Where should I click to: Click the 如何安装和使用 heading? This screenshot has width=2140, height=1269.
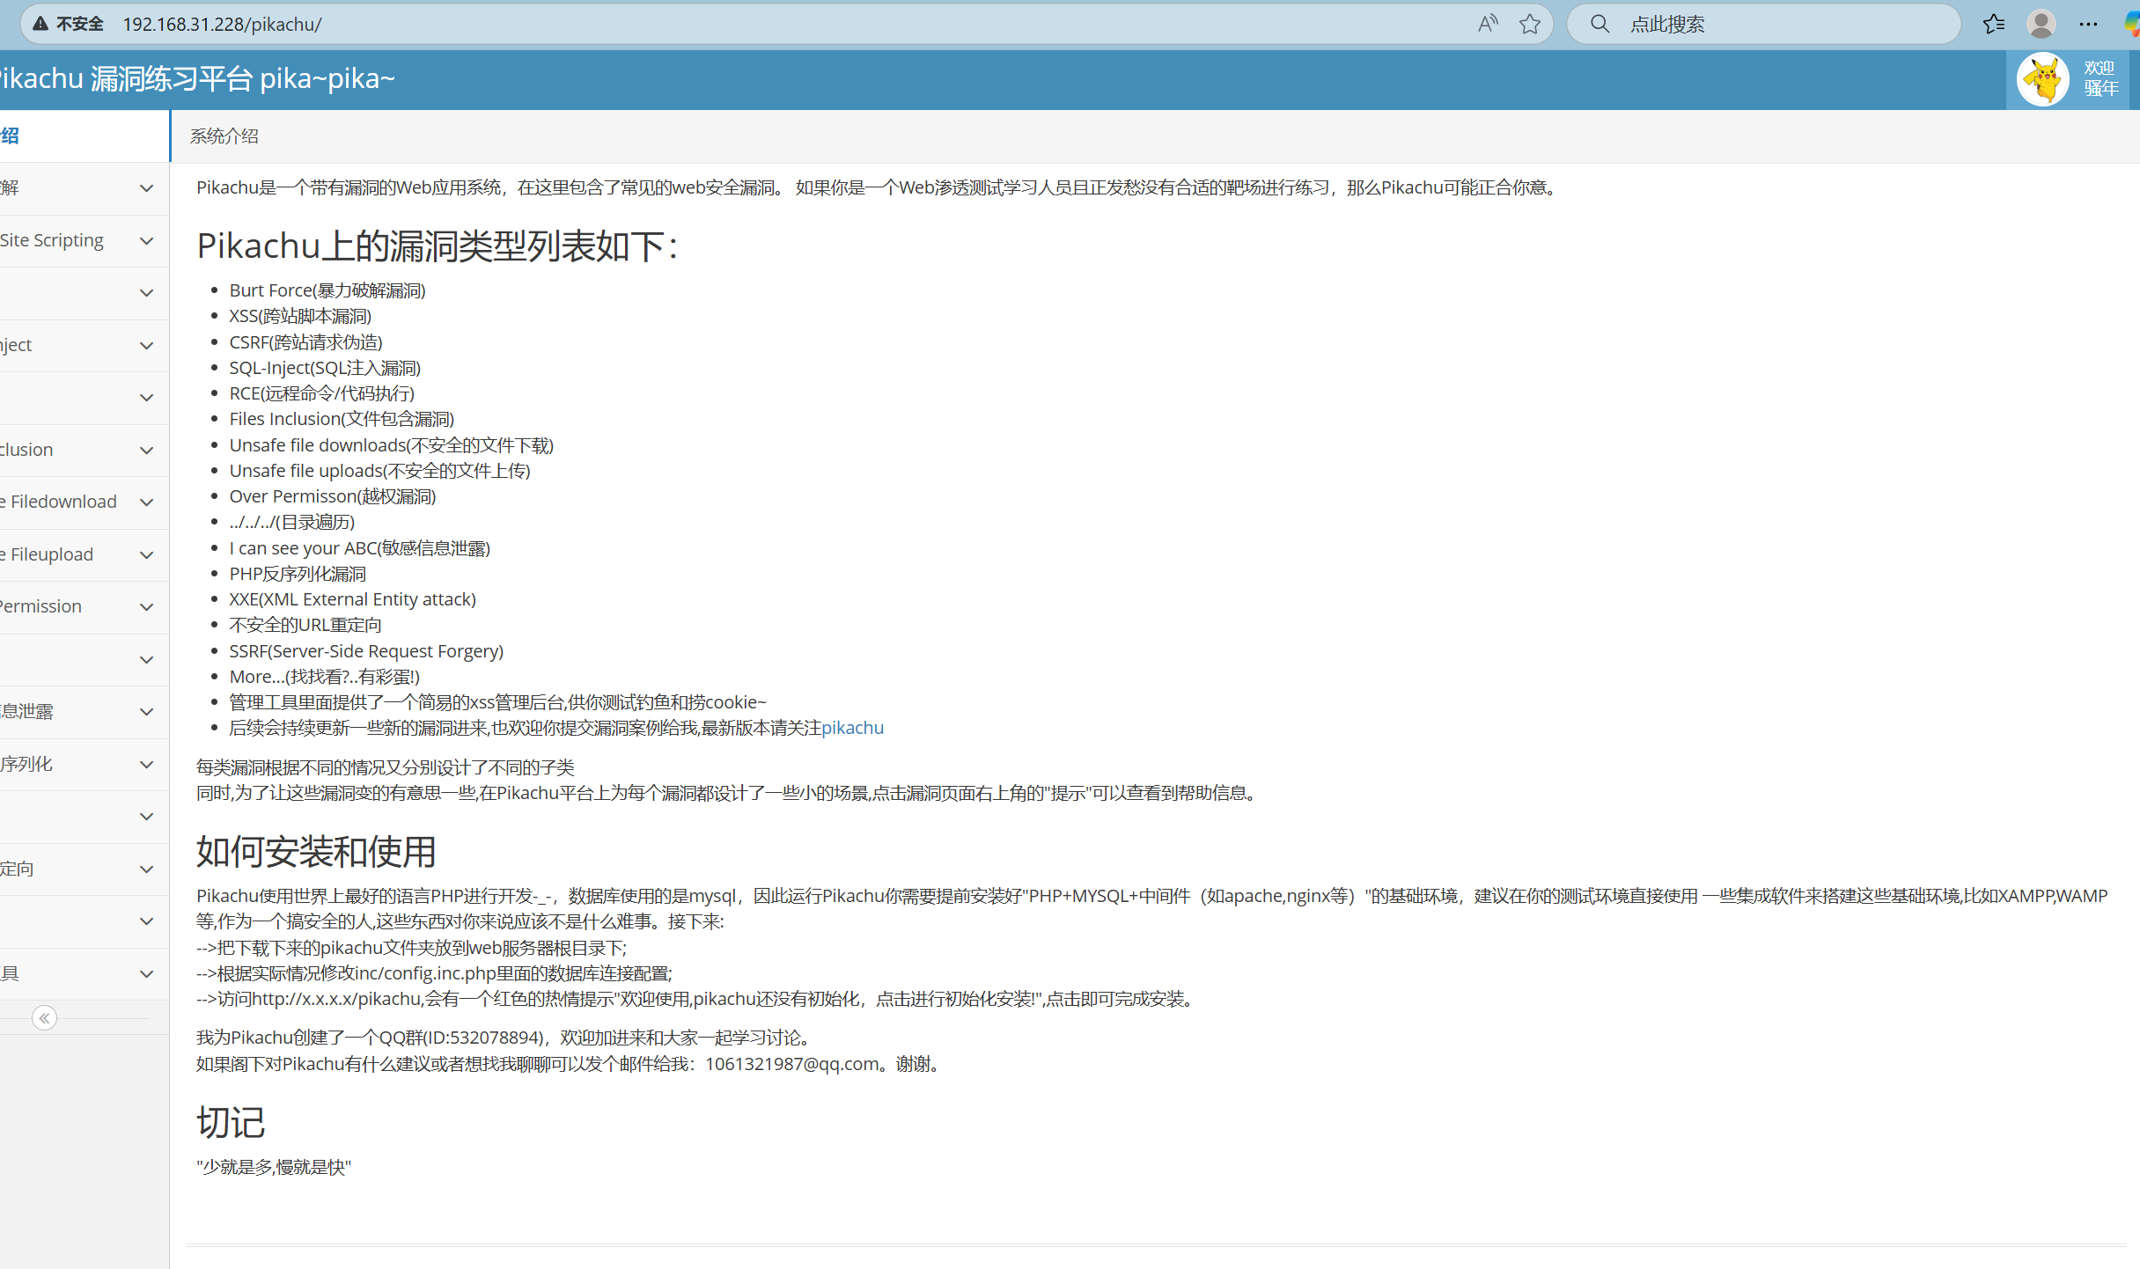click(316, 851)
